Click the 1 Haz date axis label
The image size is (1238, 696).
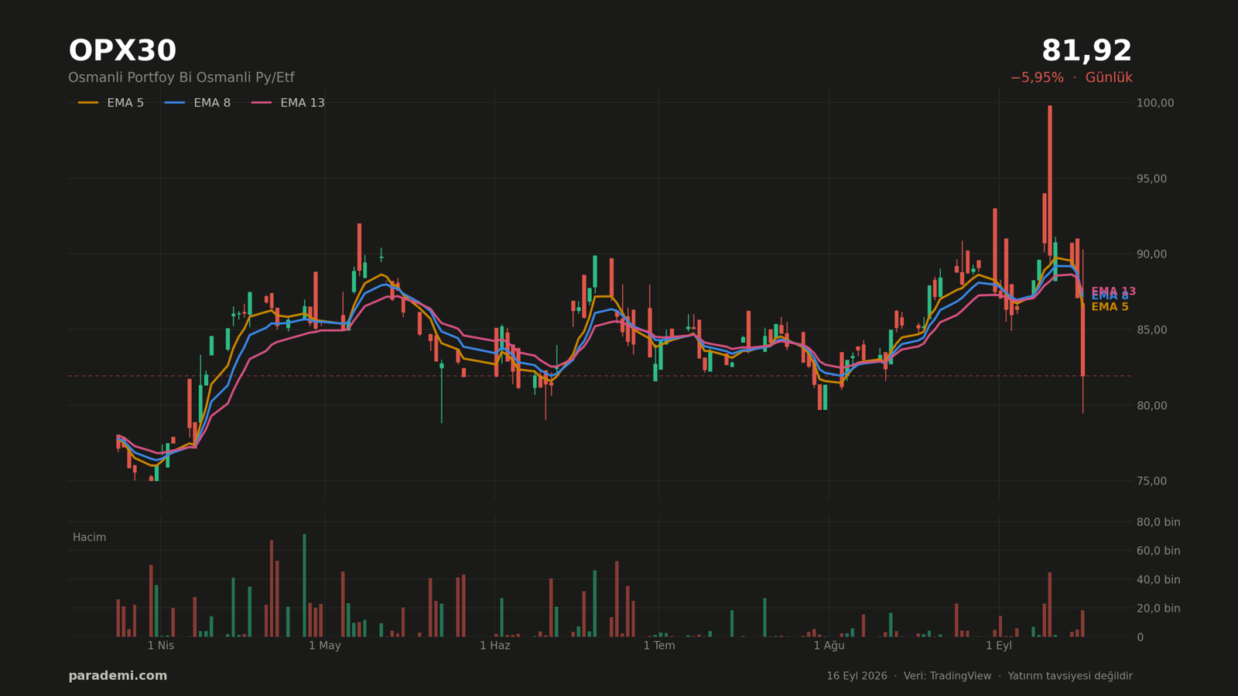coord(495,646)
